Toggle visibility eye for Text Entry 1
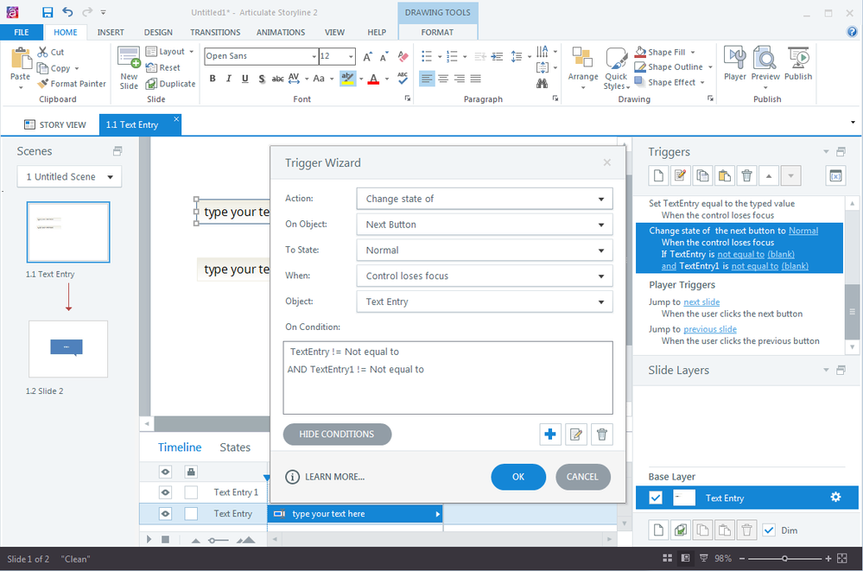The height and width of the screenshot is (571, 863). pos(165,492)
